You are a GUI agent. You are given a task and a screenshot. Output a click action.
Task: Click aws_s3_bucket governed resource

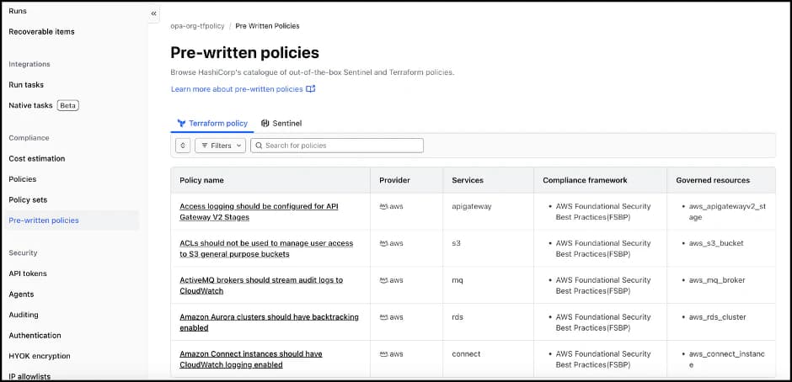[716, 243]
